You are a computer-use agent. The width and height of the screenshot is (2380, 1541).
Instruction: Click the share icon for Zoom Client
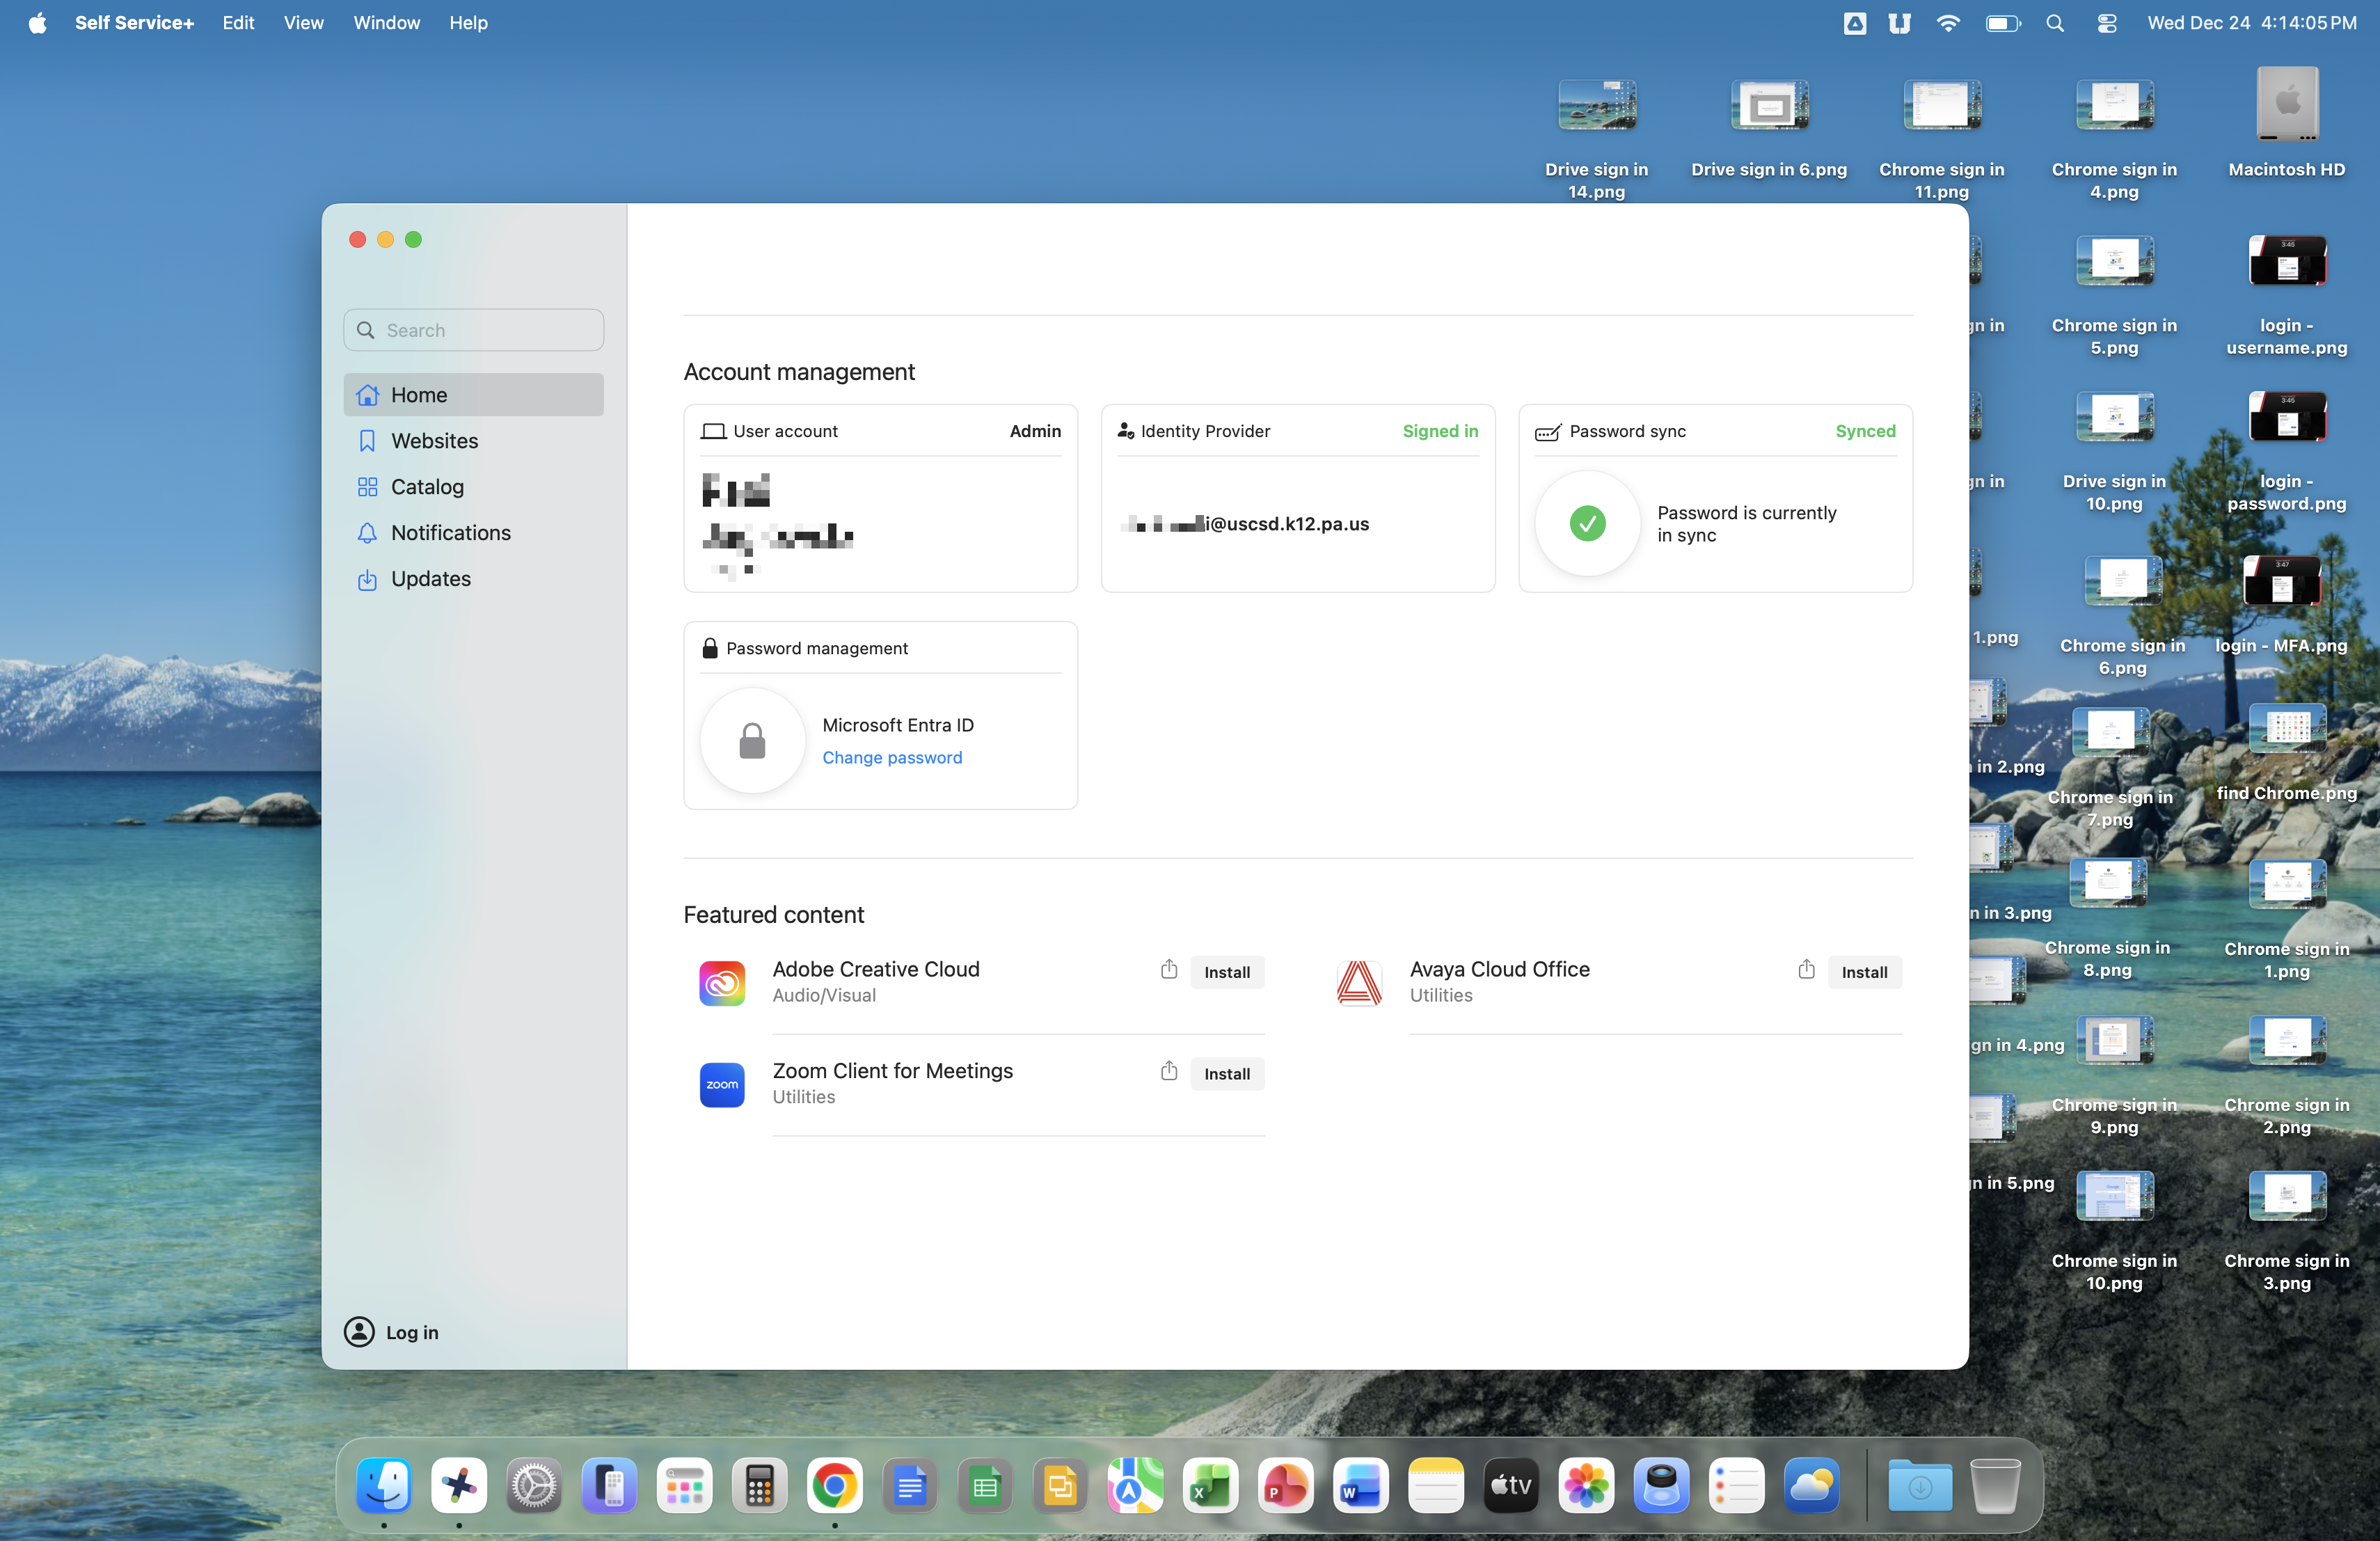point(1169,1072)
